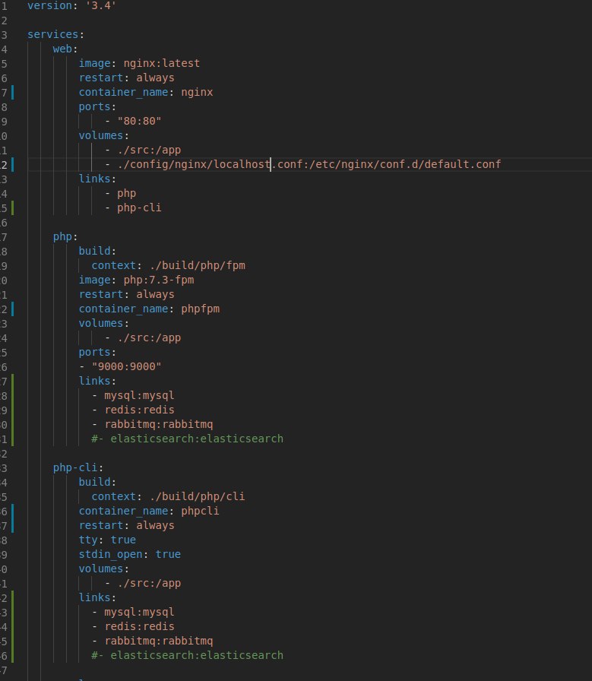Click the nginx:latest image value
Viewport: 592px width, 681px height.
click(x=162, y=63)
